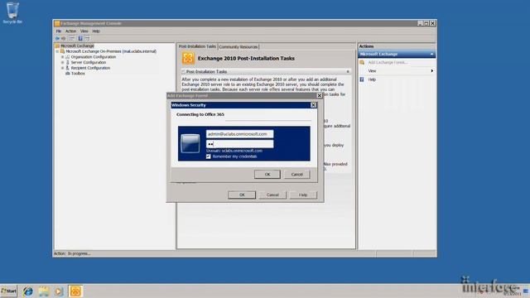Screen dimensions: 530x298
Task: Click 'Connecting to Office 365' text
Action: (200, 114)
